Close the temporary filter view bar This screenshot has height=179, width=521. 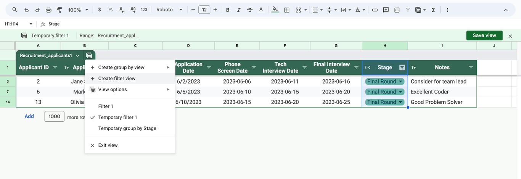click(x=510, y=36)
